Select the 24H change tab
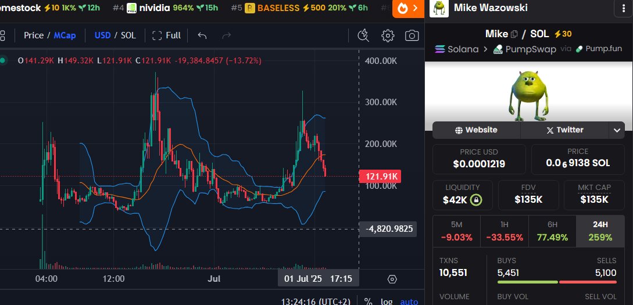Image resolution: width=633 pixels, height=305 pixels. [600, 231]
